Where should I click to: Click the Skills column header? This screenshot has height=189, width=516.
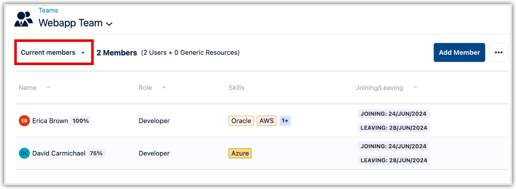236,88
